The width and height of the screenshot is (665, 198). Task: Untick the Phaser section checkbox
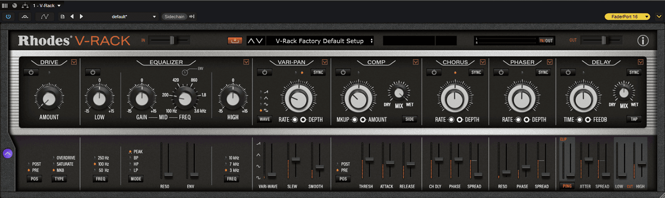(x=550, y=62)
